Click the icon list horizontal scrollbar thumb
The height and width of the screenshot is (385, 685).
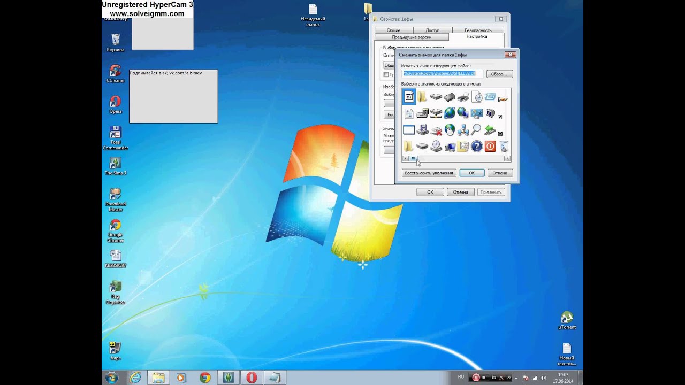414,158
